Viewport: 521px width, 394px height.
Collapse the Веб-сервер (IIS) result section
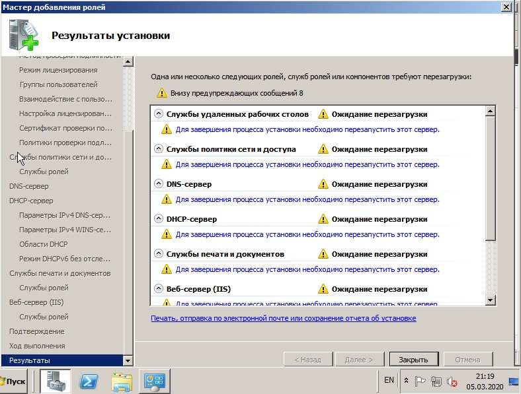[159, 288]
